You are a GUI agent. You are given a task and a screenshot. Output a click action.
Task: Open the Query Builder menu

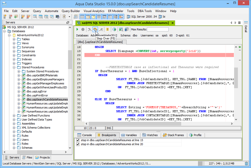[71, 11]
